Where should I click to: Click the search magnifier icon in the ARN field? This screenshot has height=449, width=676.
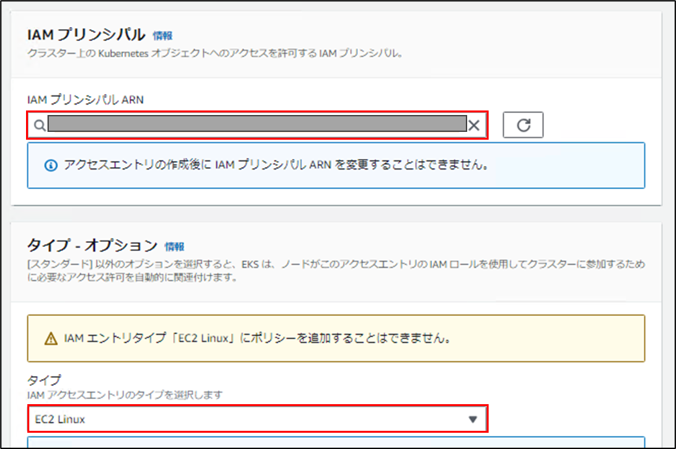(x=39, y=125)
